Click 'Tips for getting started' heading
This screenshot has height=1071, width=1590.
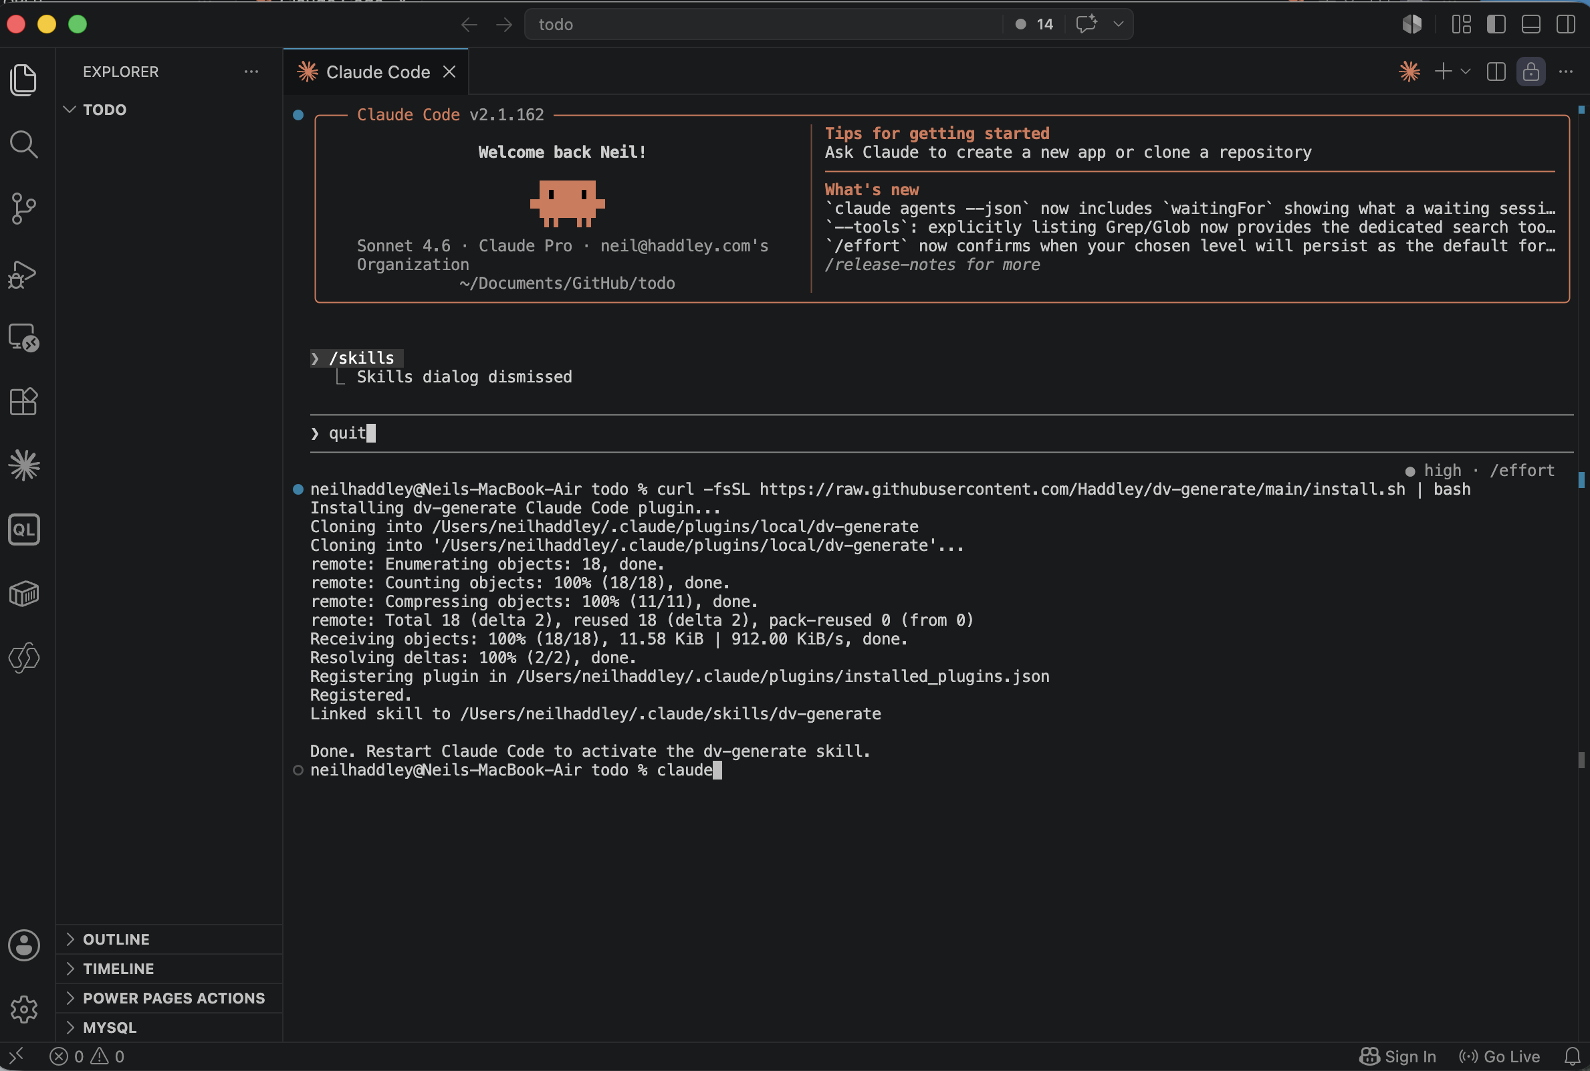(937, 134)
